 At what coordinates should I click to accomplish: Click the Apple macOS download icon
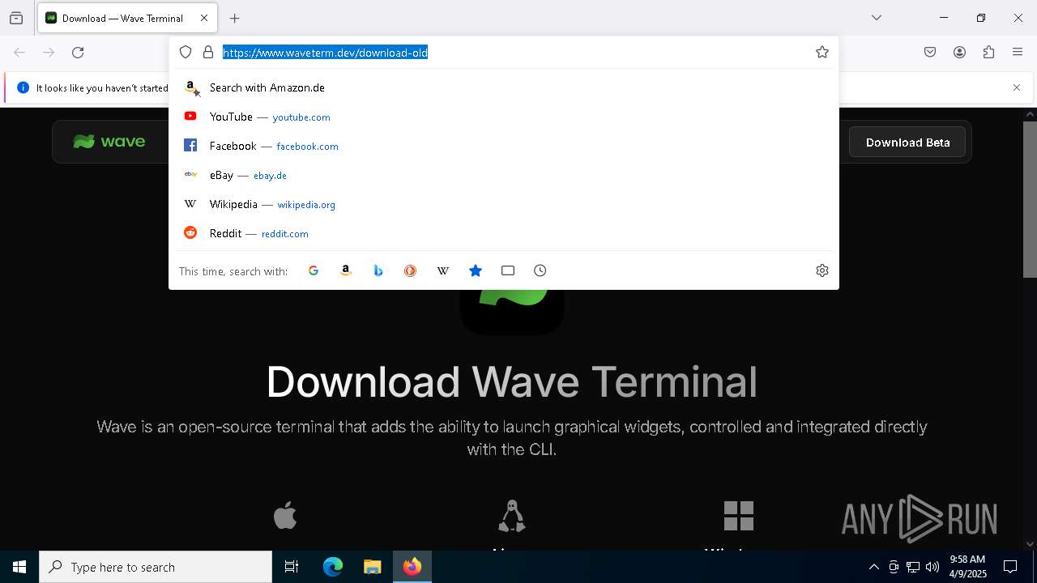tap(285, 516)
